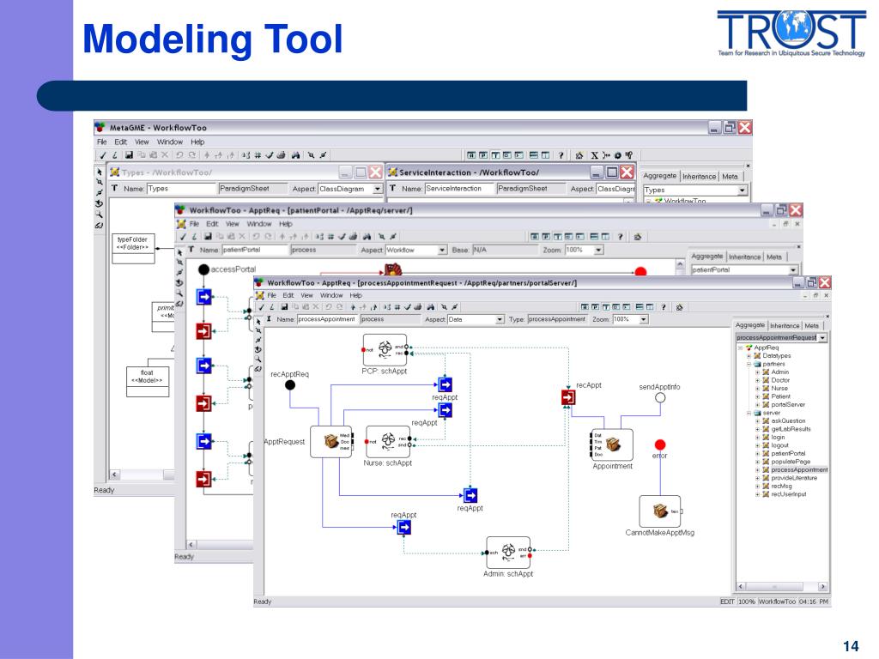Open the File menu in front window
This screenshot has width=879, height=659.
coord(271,294)
